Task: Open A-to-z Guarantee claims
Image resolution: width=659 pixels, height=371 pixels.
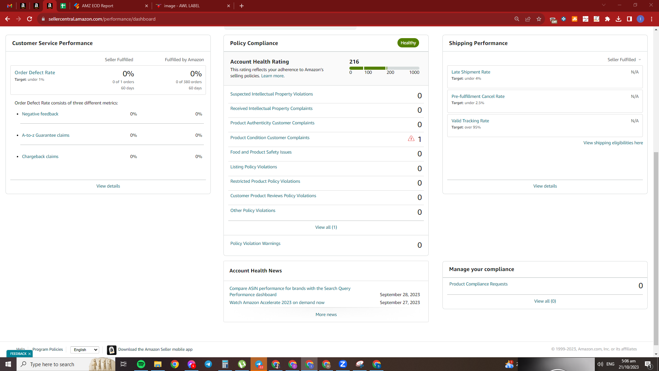Action: [x=46, y=135]
